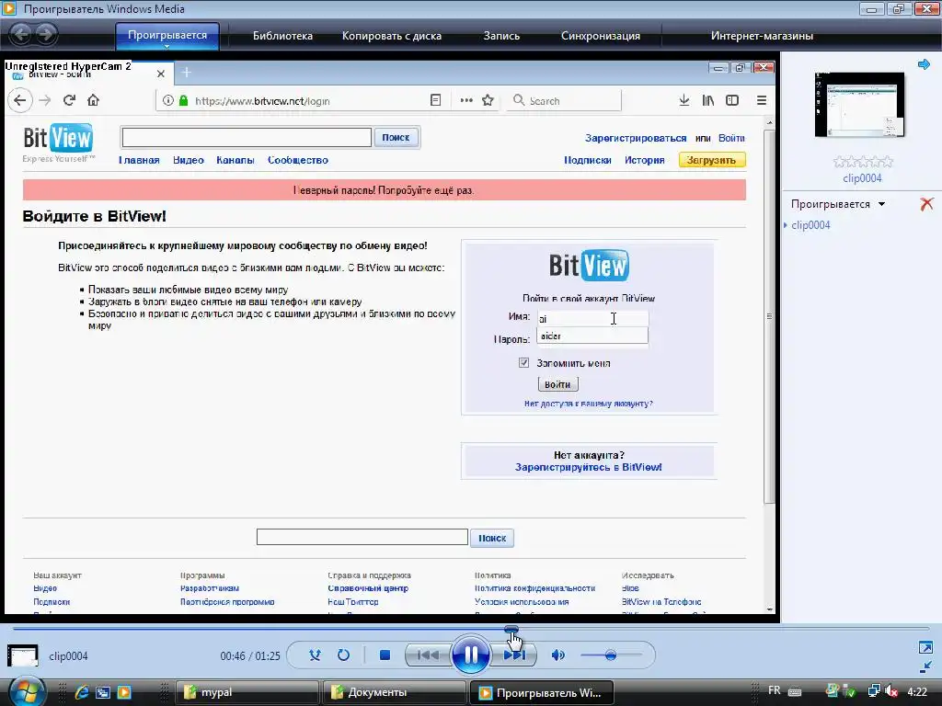Expand the Проигрывается playlist dropdown
The height and width of the screenshot is (706, 942).
(838, 204)
